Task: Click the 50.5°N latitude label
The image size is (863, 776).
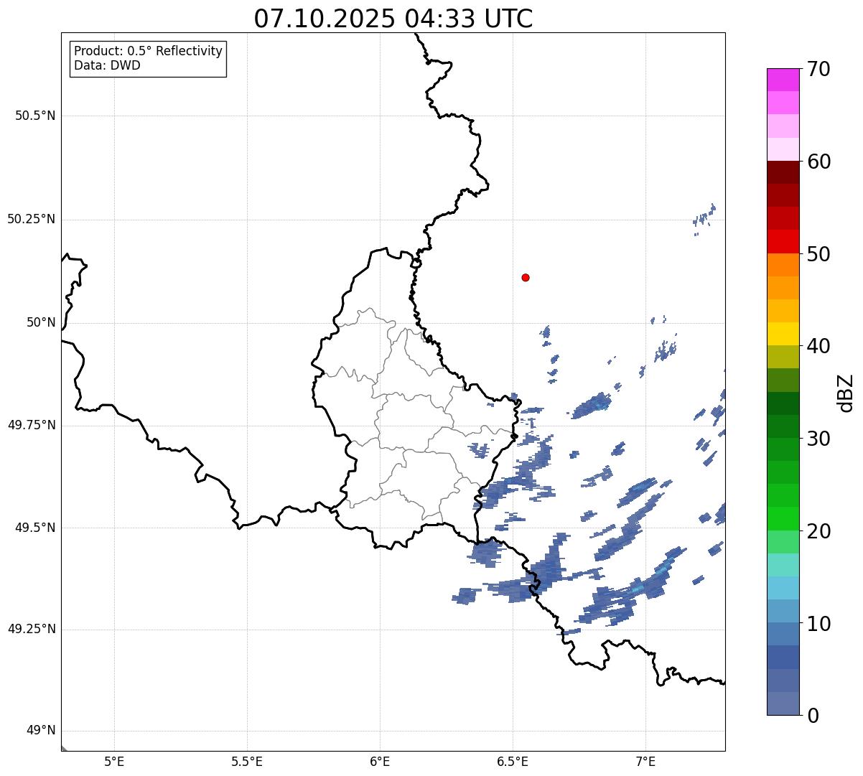Action: 35,116
